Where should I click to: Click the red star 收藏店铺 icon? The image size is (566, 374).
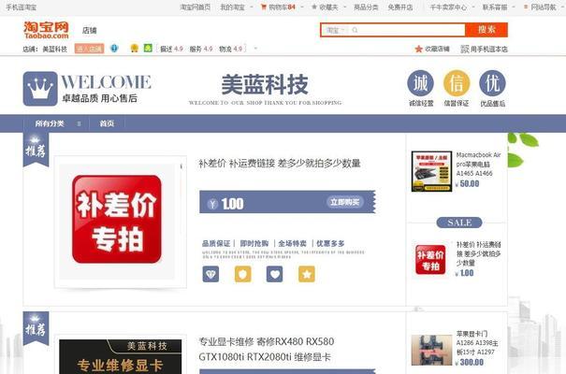(x=419, y=49)
